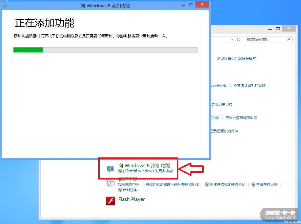Open Flash Player control panel item

click(x=132, y=199)
